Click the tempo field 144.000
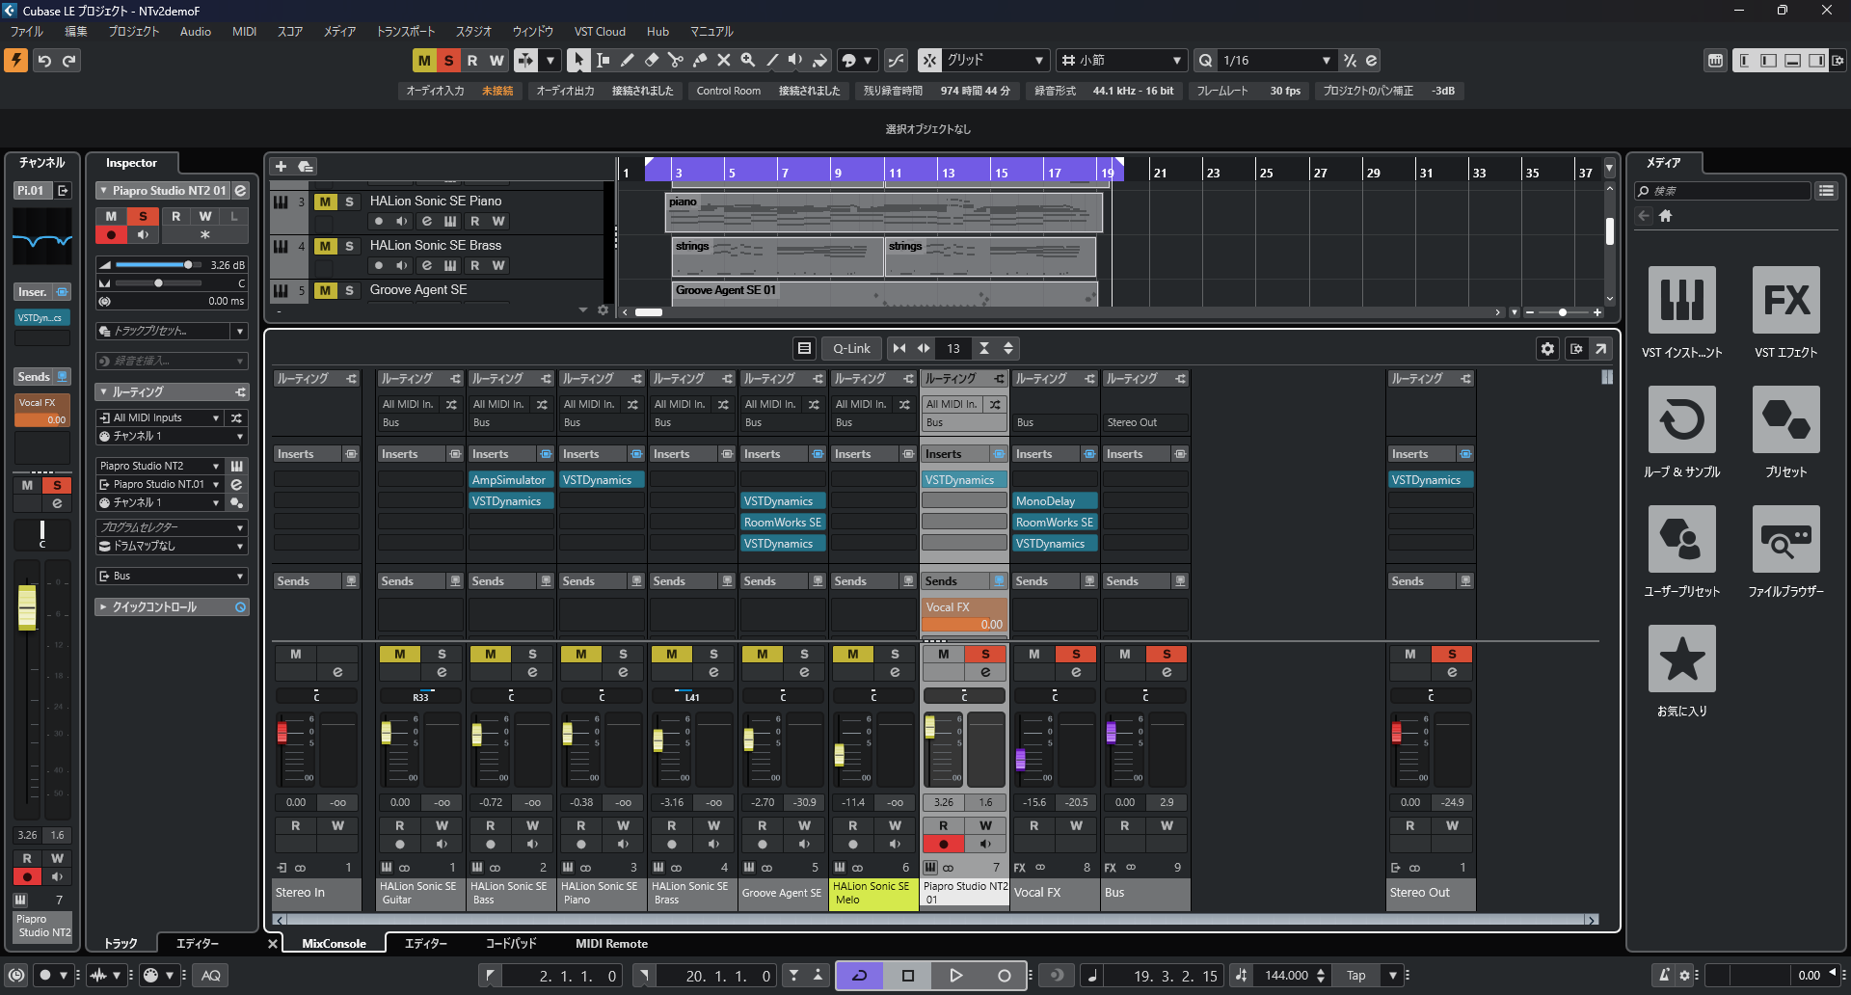The height and width of the screenshot is (995, 1851). (x=1286, y=976)
